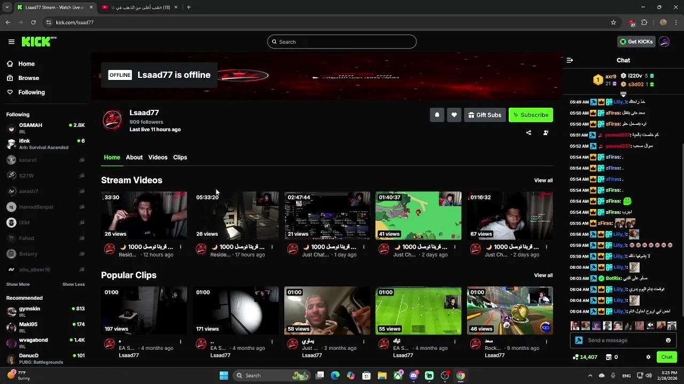Bookmark this page with star icon
This screenshot has height=384, width=684.
coord(613,22)
